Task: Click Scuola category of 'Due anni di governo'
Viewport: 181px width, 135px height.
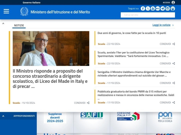Action: 101,44
